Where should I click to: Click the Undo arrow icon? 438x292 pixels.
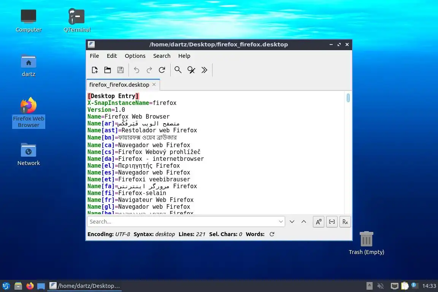click(x=136, y=70)
